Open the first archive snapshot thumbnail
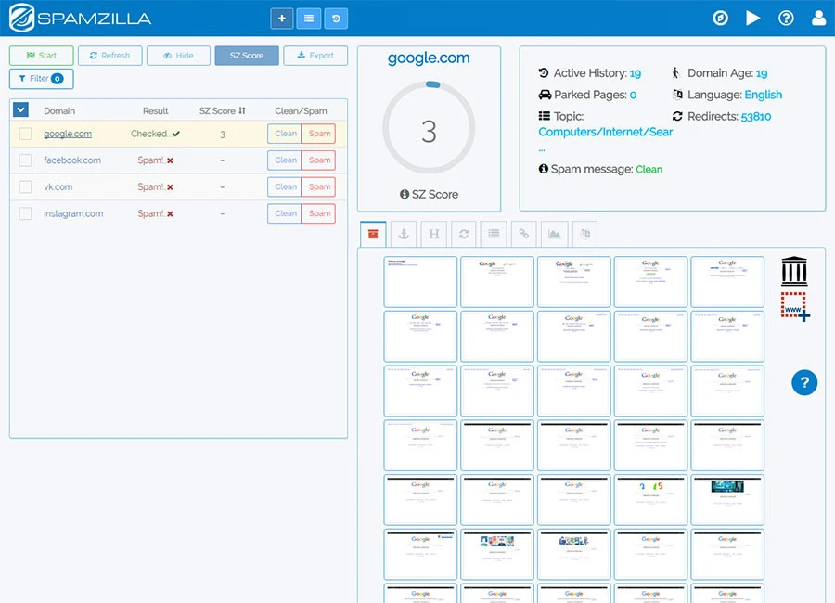This screenshot has height=603, width=835. coord(420,281)
